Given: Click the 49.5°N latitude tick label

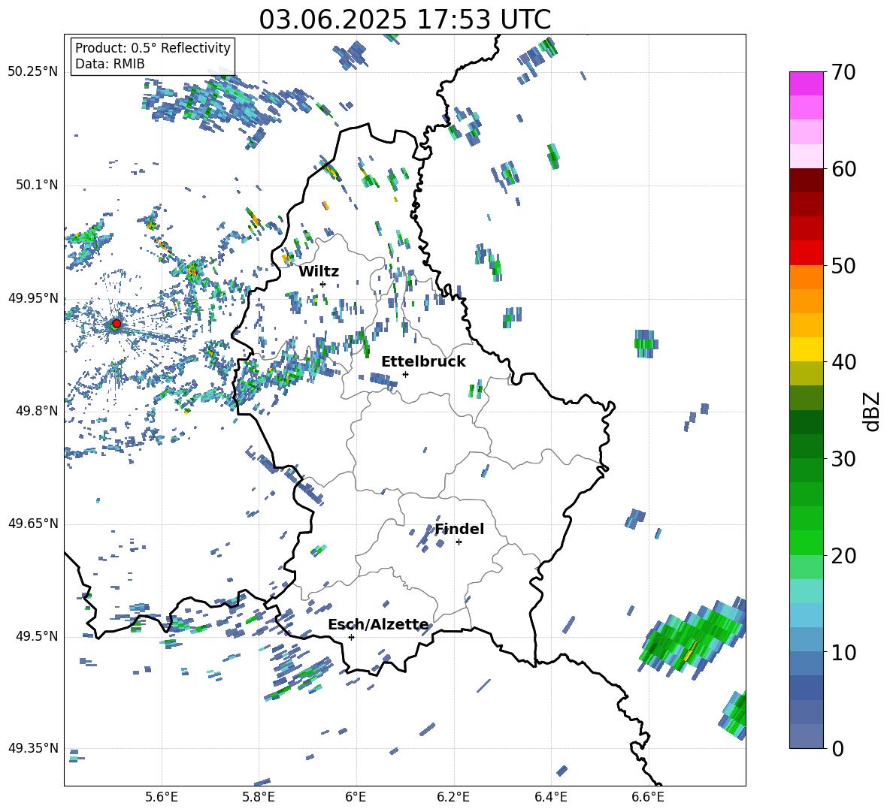Looking at the screenshot, I should tap(36, 636).
